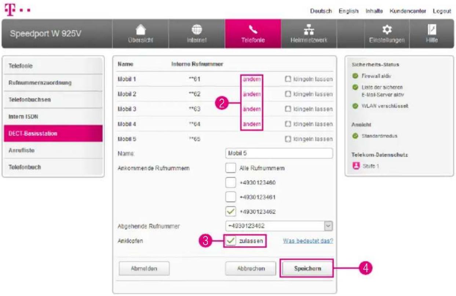Open the Telefonie sidebar item

pyautogui.click(x=53, y=66)
